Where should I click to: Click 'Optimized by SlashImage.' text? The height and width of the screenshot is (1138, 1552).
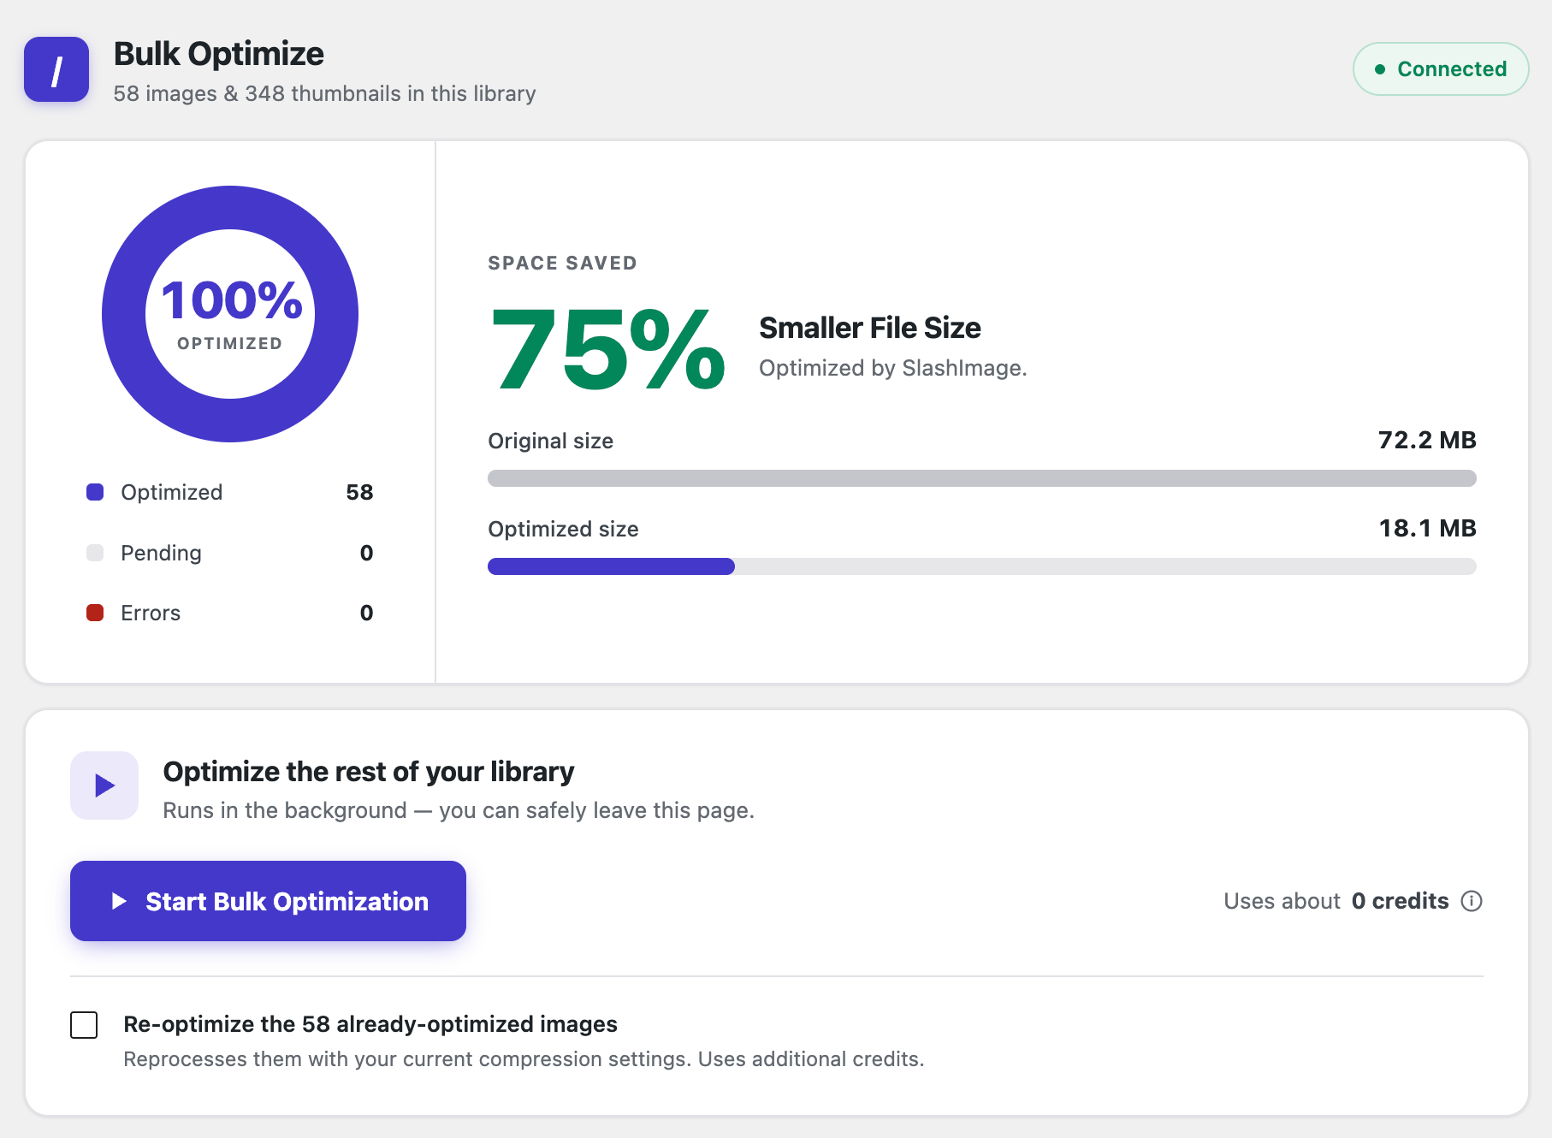893,368
